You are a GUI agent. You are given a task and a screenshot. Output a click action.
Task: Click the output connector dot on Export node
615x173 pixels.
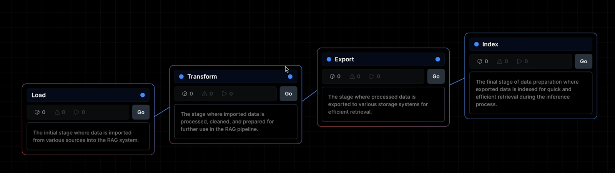click(x=438, y=59)
